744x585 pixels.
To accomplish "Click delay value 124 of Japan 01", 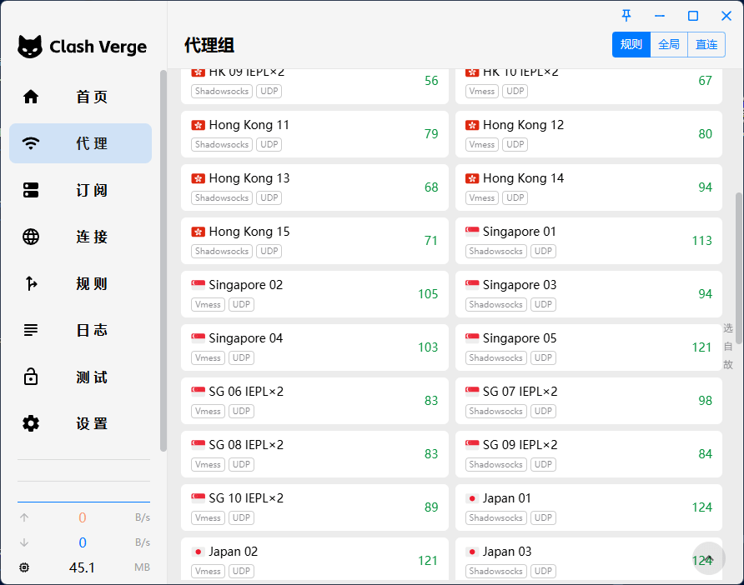I will pyautogui.click(x=701, y=507).
